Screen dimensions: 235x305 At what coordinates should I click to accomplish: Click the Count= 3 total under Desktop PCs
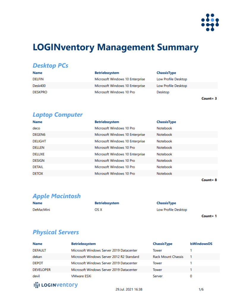click(x=209, y=99)
